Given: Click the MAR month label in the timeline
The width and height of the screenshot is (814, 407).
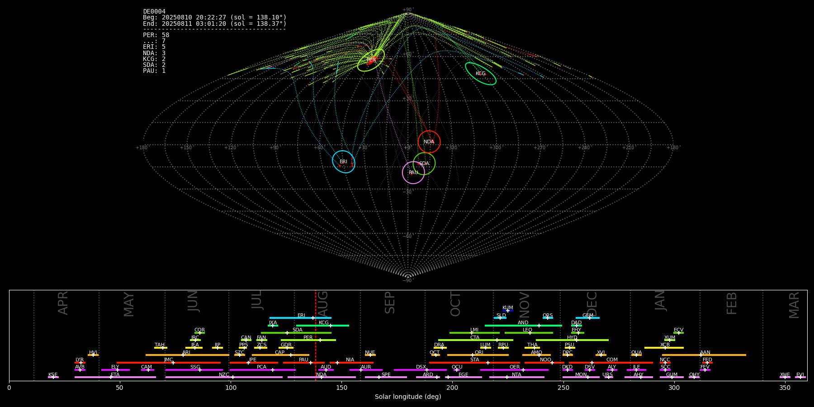Looking at the screenshot, I should (x=794, y=305).
